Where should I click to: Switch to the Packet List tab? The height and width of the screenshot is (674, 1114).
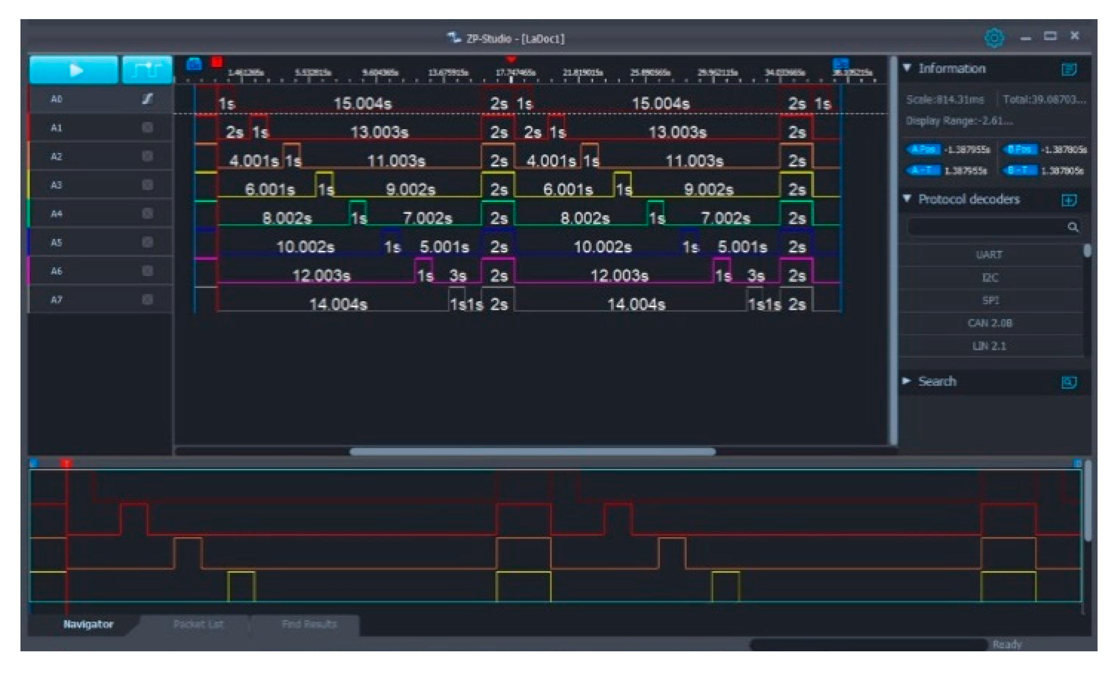pyautogui.click(x=198, y=624)
